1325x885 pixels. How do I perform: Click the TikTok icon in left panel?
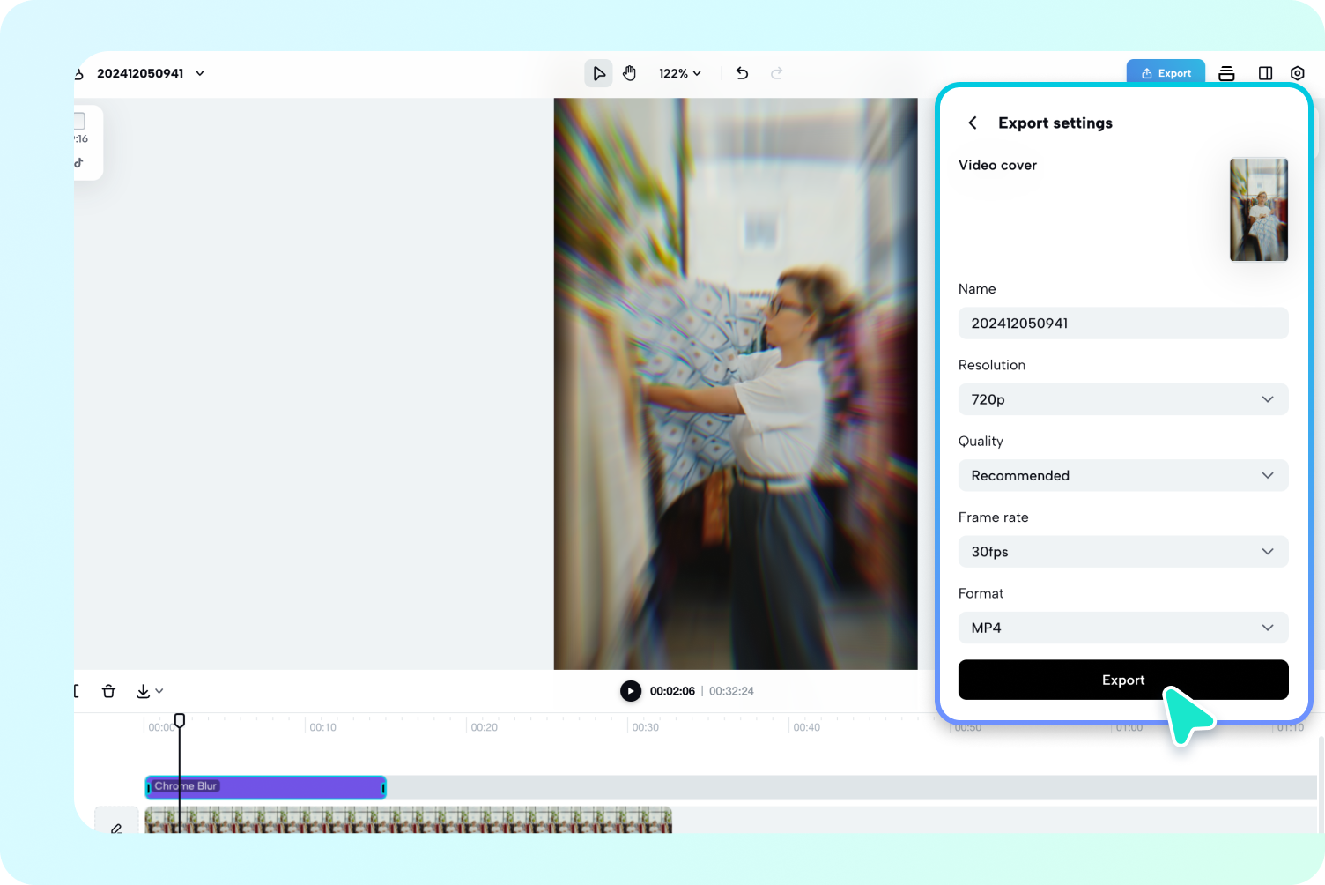coord(79,162)
